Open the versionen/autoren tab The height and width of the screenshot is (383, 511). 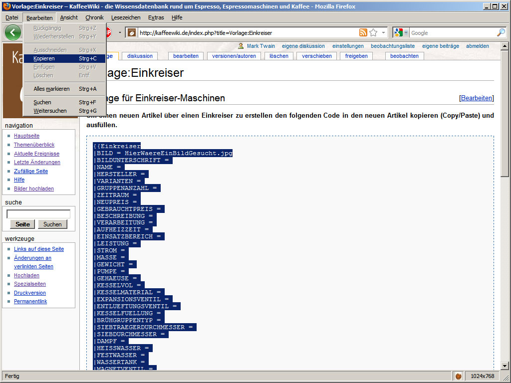[234, 56]
